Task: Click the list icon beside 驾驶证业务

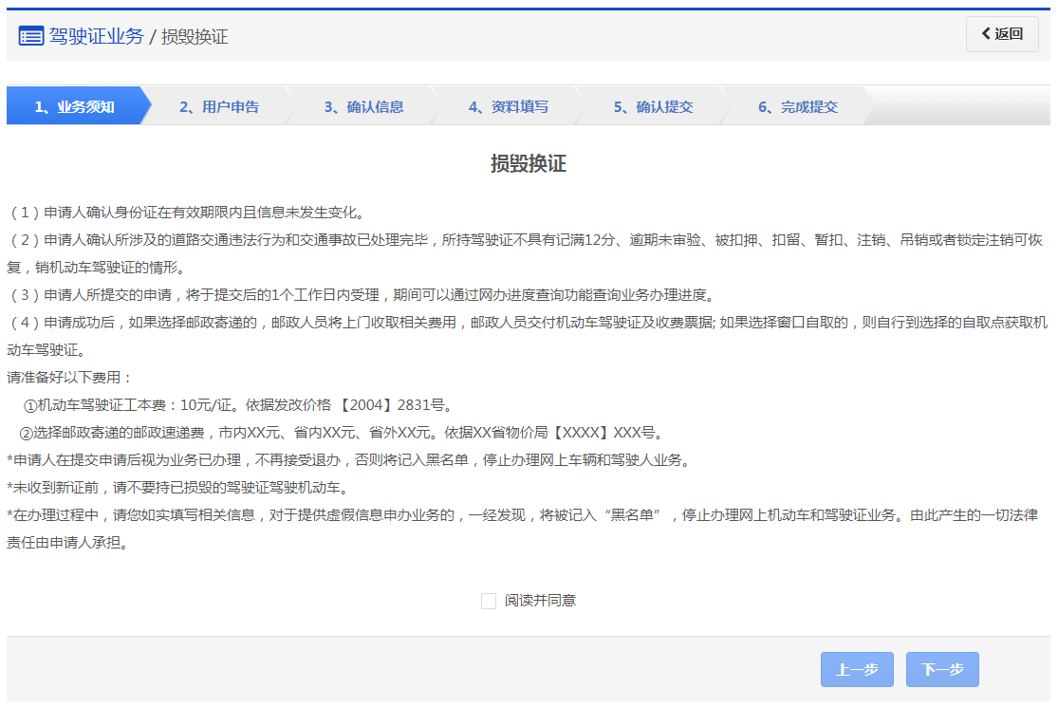Action: (31, 36)
